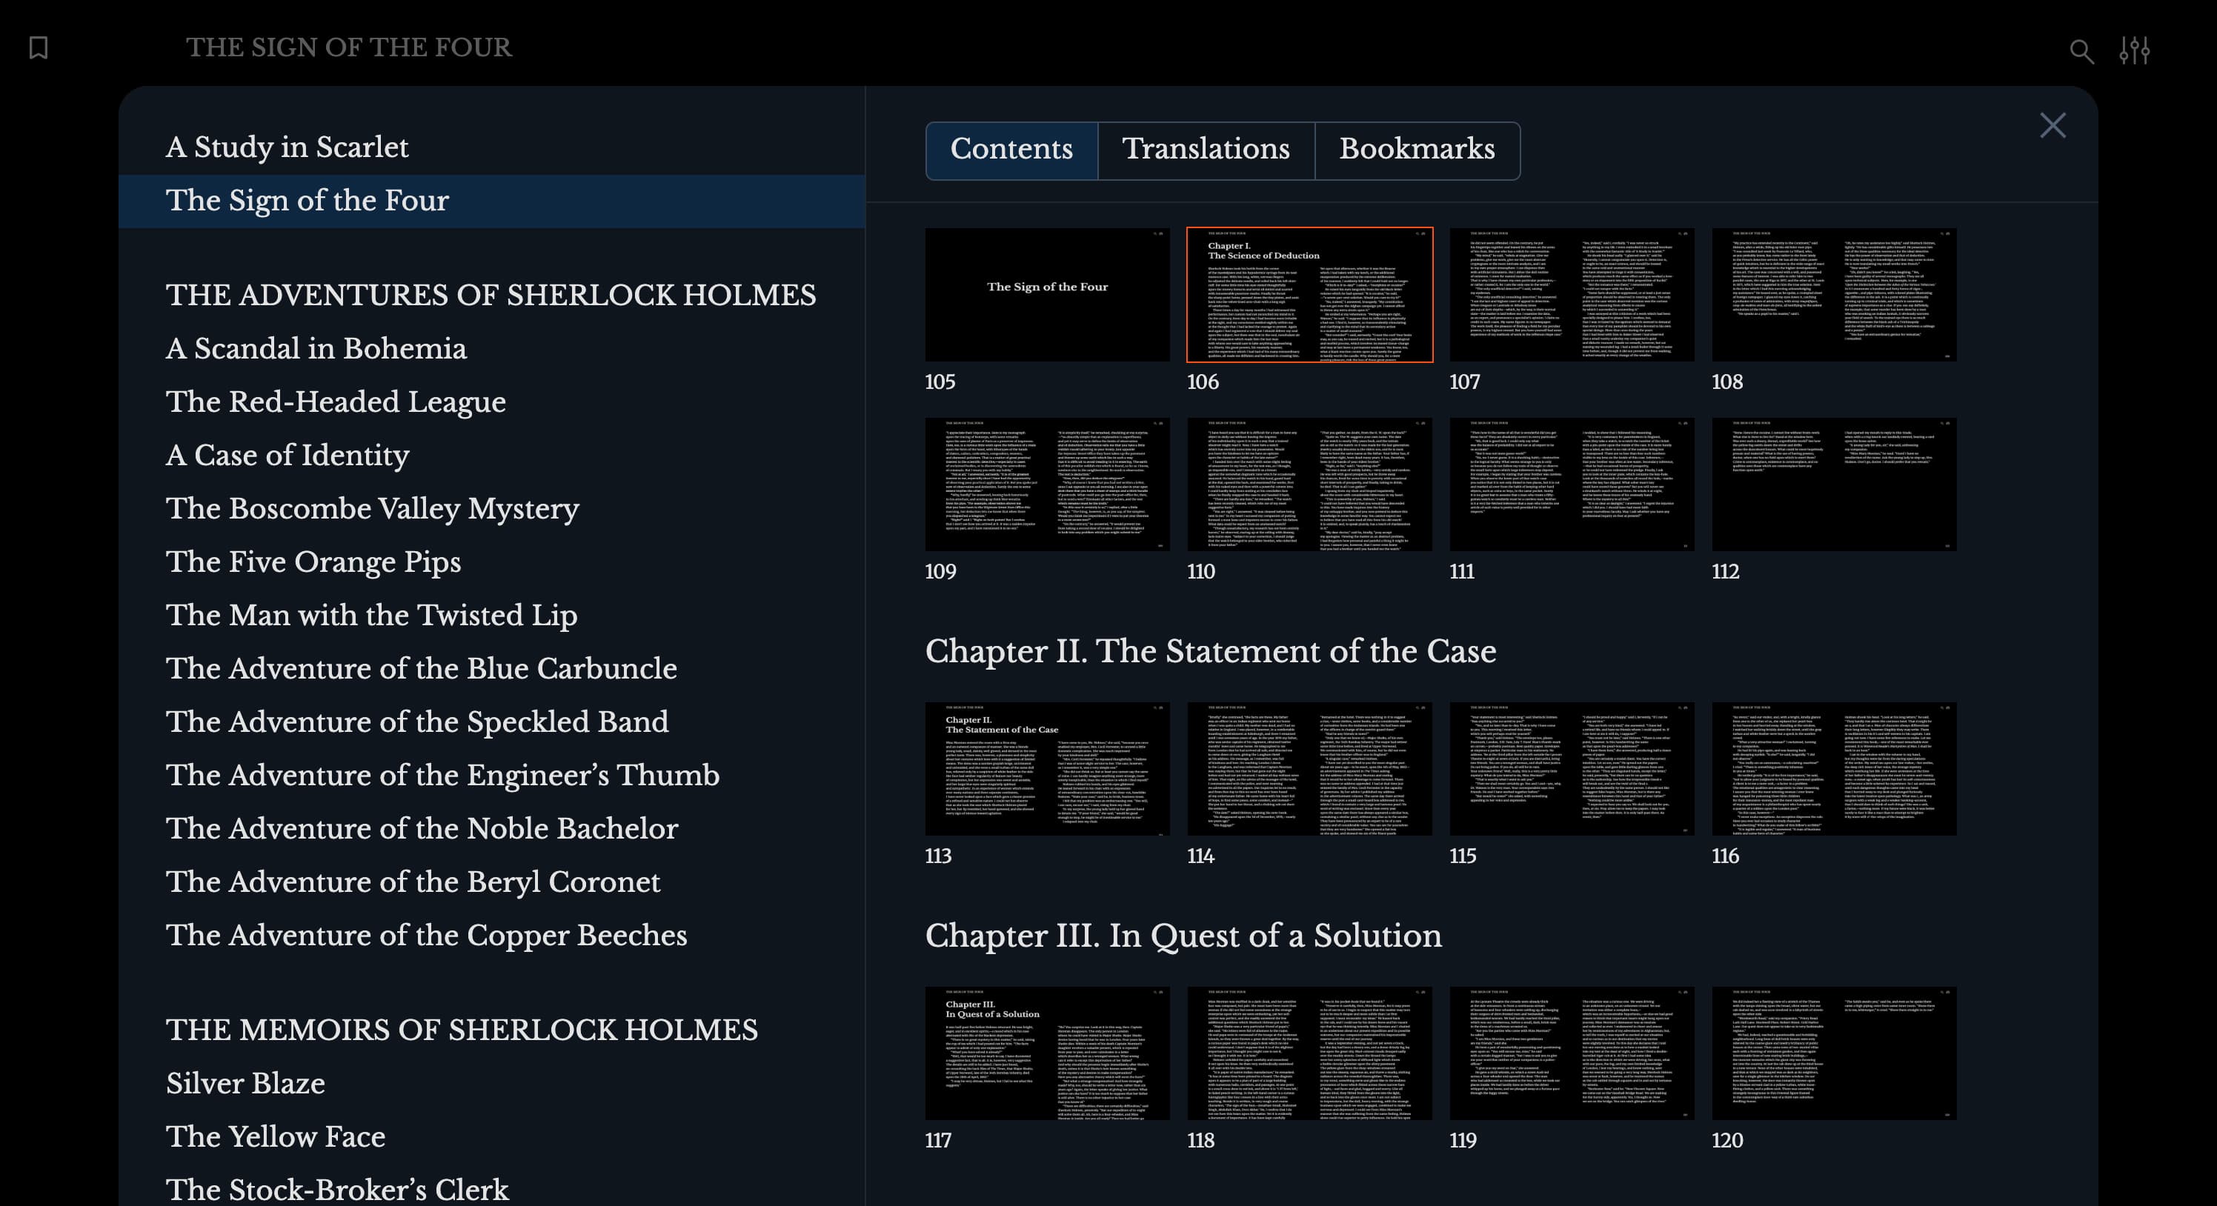Open page 113 under Chapter II
Viewport: 2217px width, 1206px height.
[x=1046, y=768]
